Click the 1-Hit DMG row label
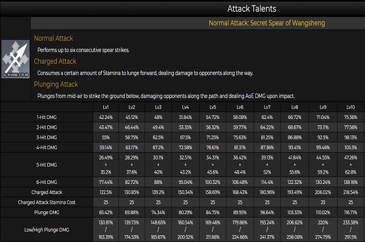Screen dimensions: 365x242 pyautogui.click(x=47, y=117)
